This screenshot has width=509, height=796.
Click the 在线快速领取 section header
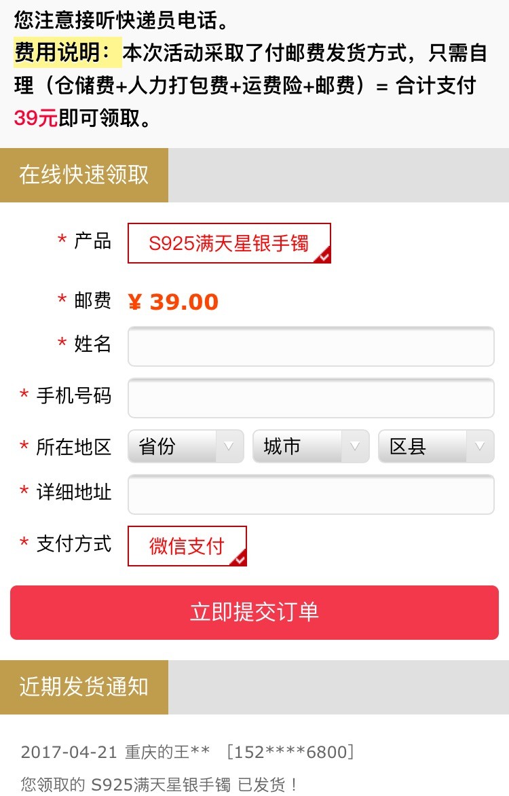tap(84, 175)
